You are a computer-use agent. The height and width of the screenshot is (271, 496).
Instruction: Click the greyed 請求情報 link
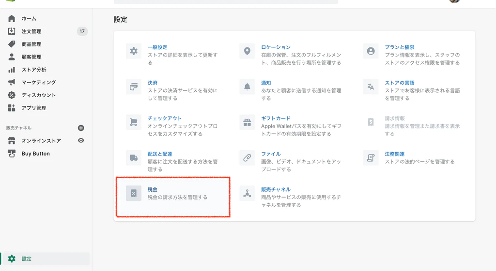(395, 118)
